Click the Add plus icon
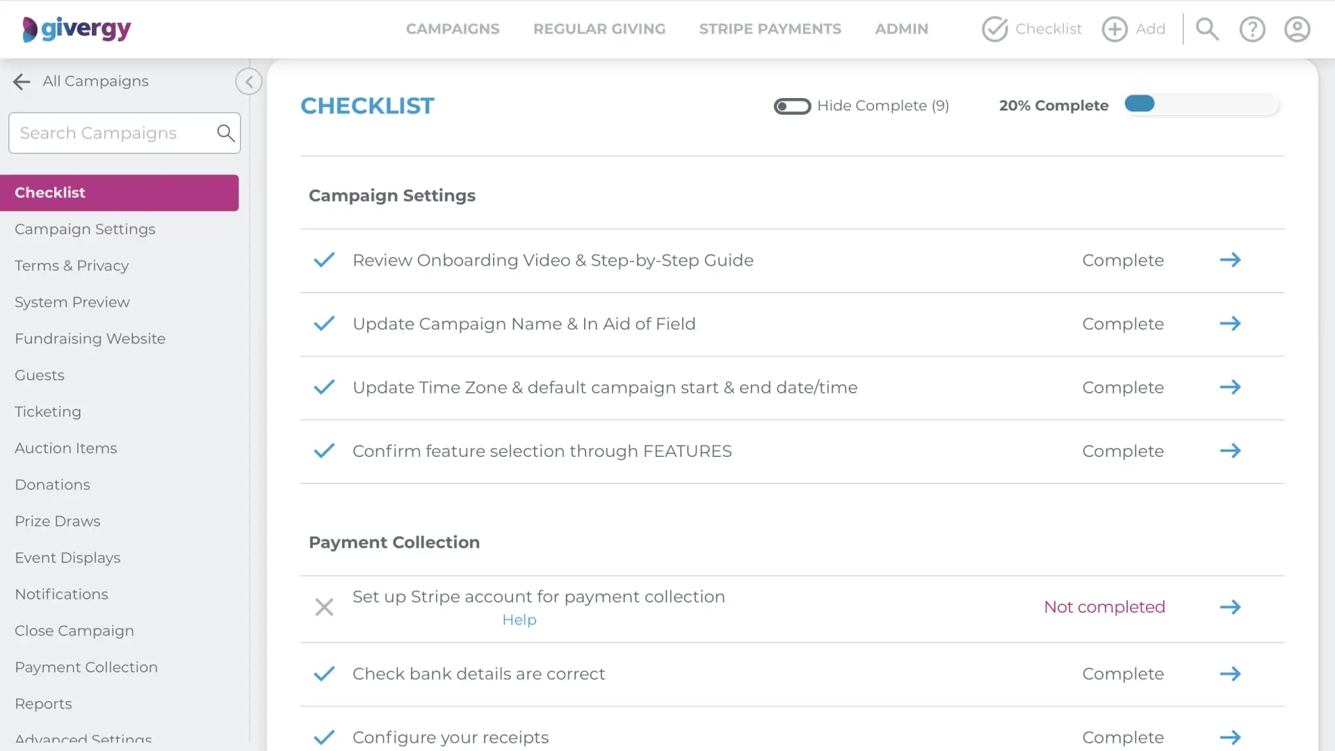Viewport: 1335px width, 751px height. pos(1115,29)
